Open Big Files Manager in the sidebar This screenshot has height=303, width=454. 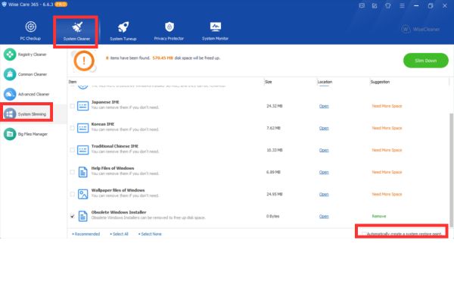pyautogui.click(x=26, y=134)
